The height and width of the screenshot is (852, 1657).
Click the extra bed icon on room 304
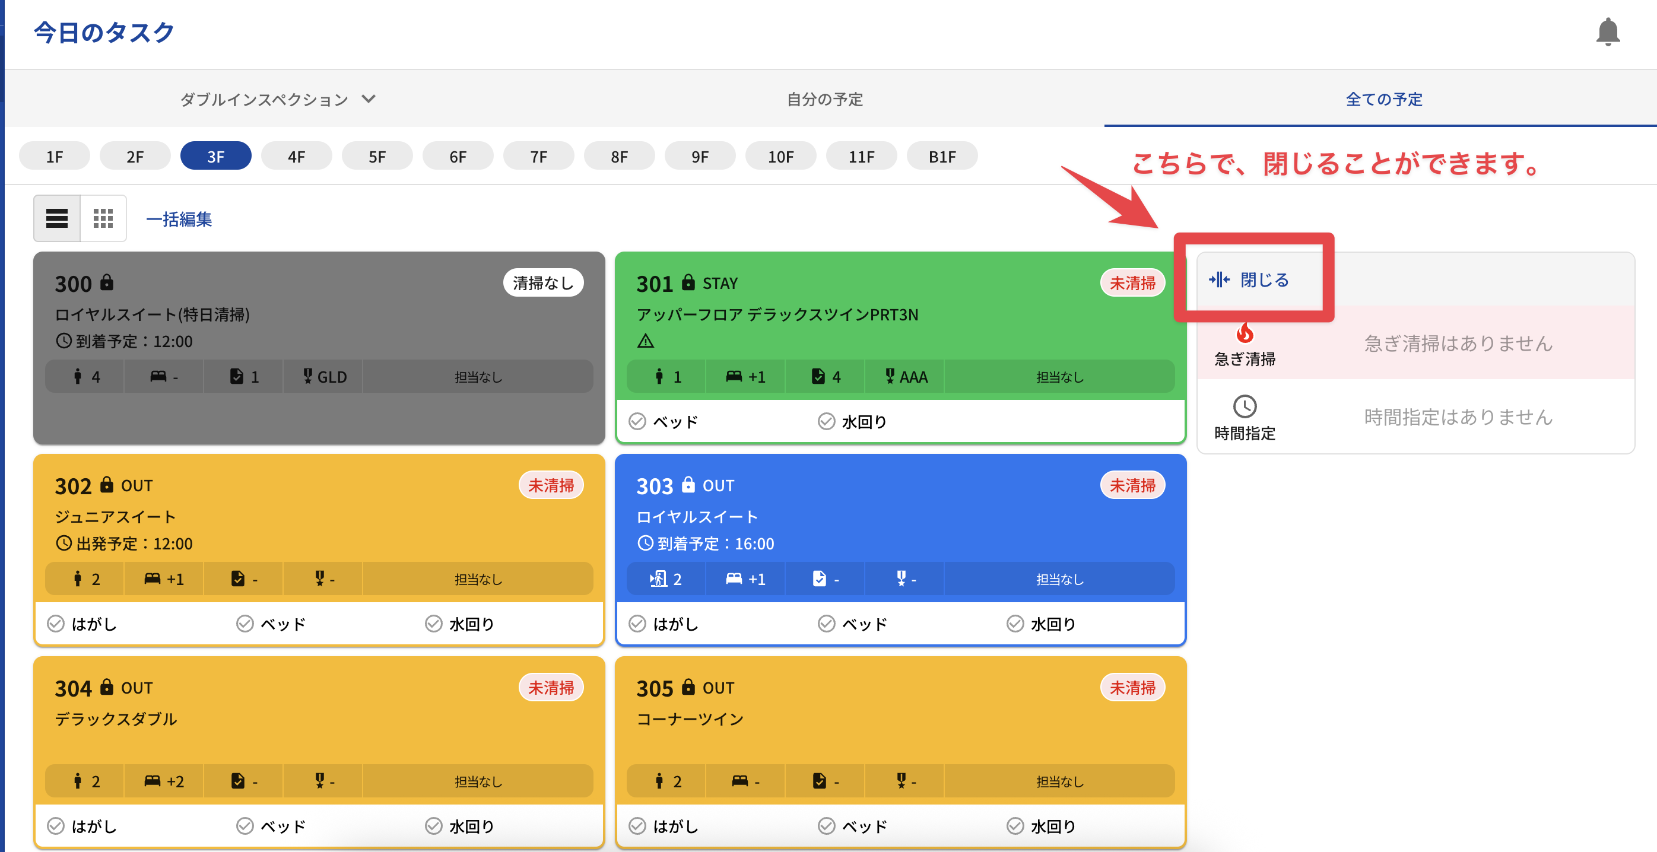click(153, 781)
